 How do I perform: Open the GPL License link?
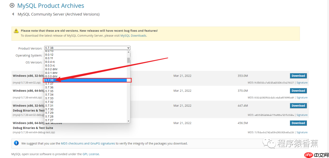click(x=91, y=154)
